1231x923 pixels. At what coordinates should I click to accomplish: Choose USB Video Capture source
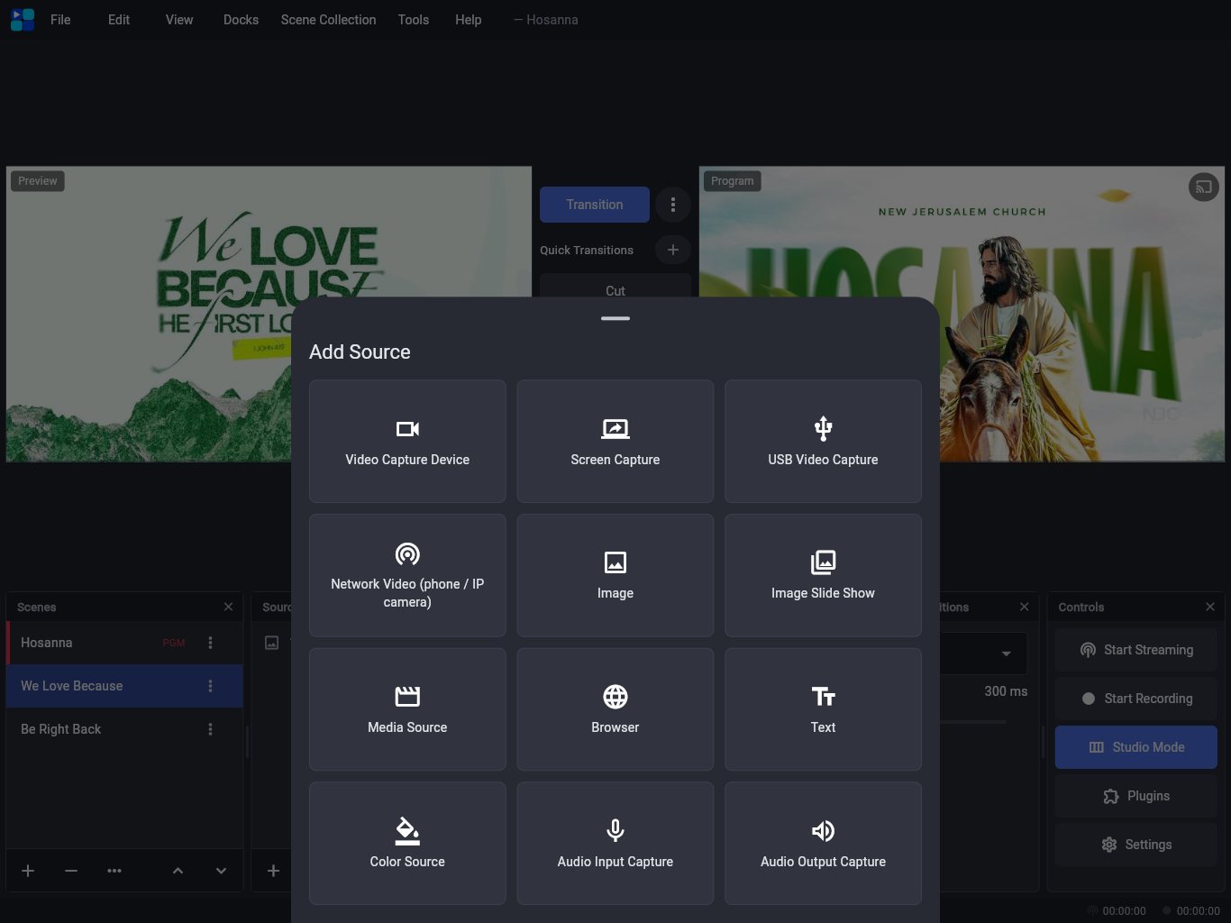tap(823, 441)
